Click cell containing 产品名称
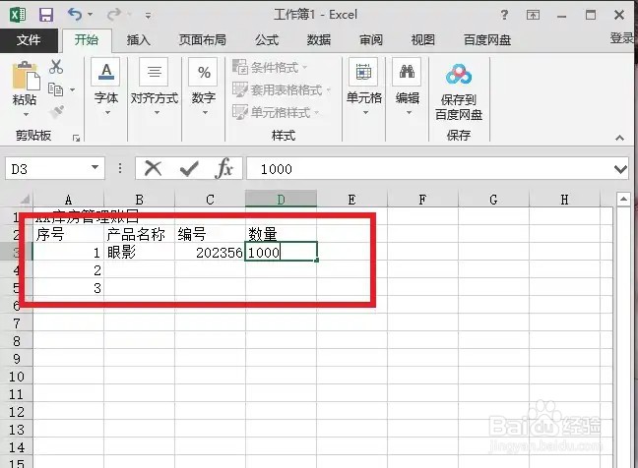This screenshot has height=468, width=638. [139, 235]
